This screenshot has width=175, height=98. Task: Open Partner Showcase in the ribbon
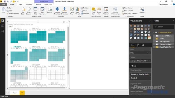65,11
